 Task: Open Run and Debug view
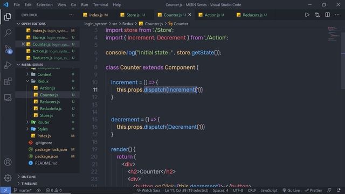pyautogui.click(x=8, y=65)
